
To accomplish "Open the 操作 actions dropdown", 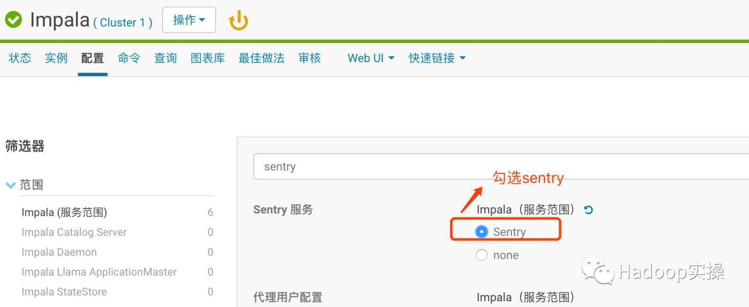I will [x=189, y=20].
